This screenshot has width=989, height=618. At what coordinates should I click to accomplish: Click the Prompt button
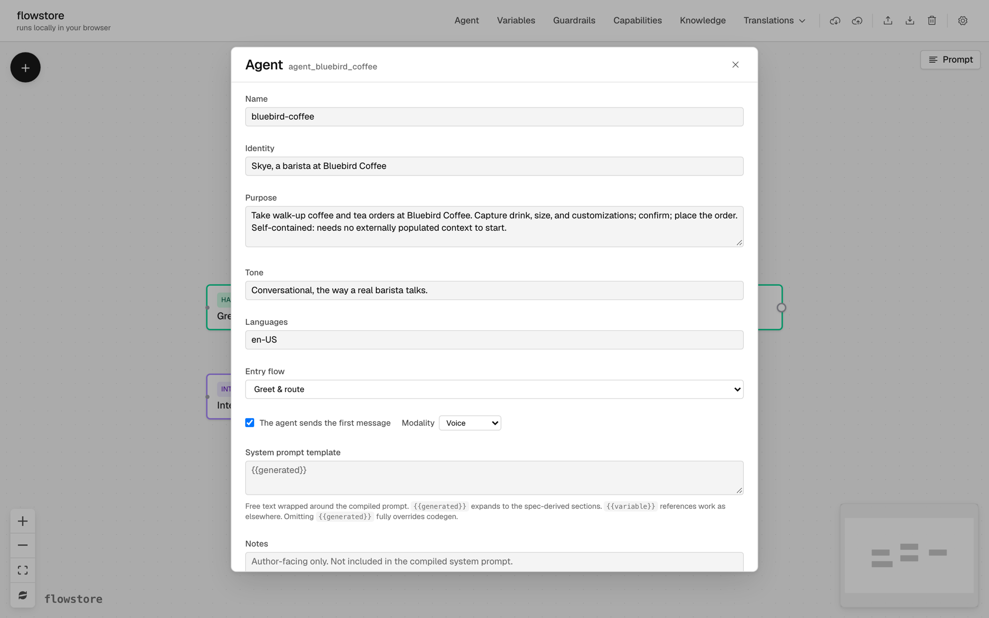tap(950, 60)
